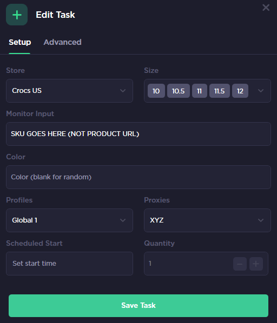Click the green plus icon beside Edit Task
Viewport: 277px width, 323px height.
pos(17,15)
